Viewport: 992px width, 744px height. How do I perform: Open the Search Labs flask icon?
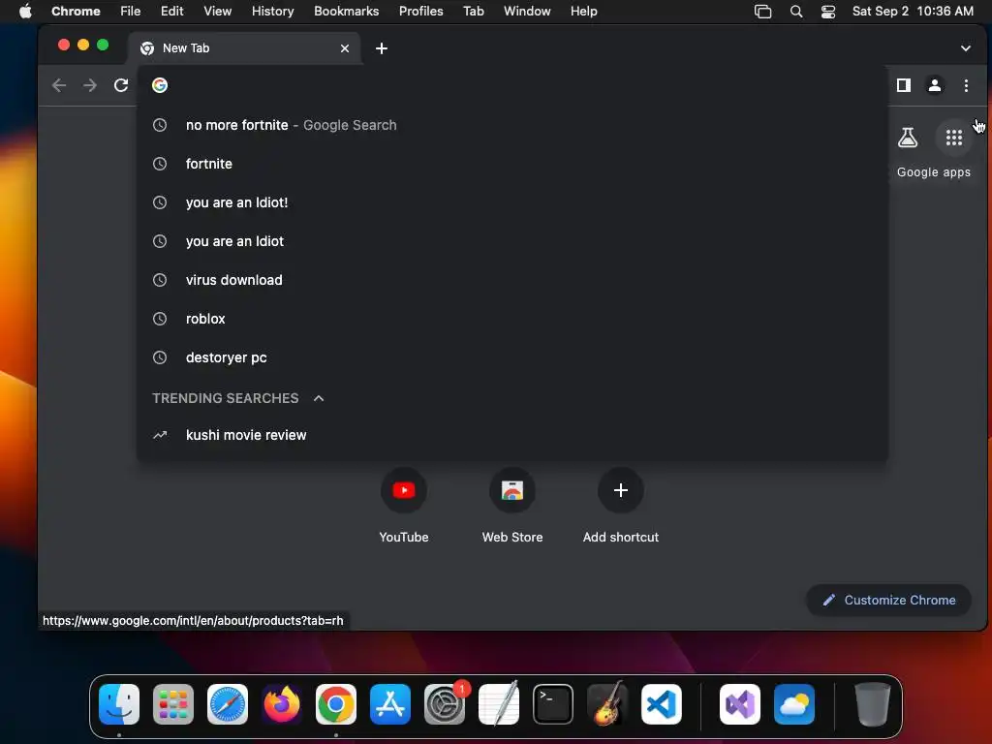(907, 138)
